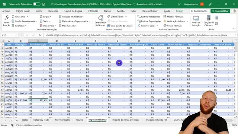Open Janela de Inspeção
This screenshot has height=134, width=238.
(196, 21)
